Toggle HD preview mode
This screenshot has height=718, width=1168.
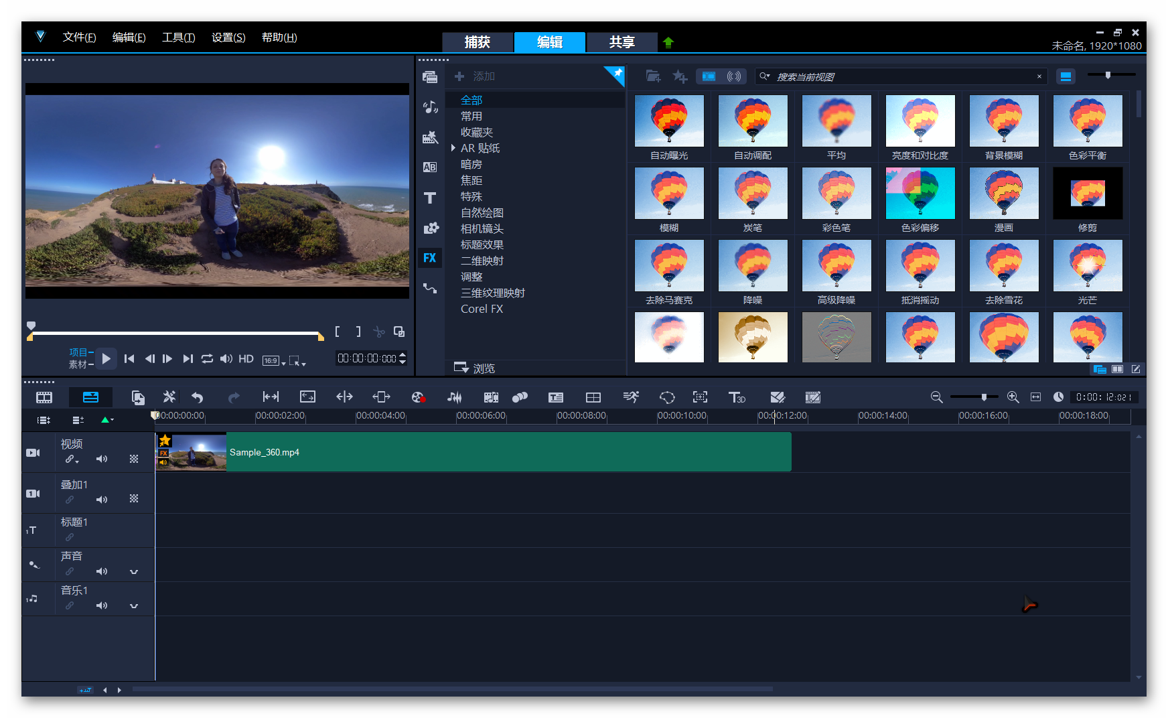(x=246, y=359)
